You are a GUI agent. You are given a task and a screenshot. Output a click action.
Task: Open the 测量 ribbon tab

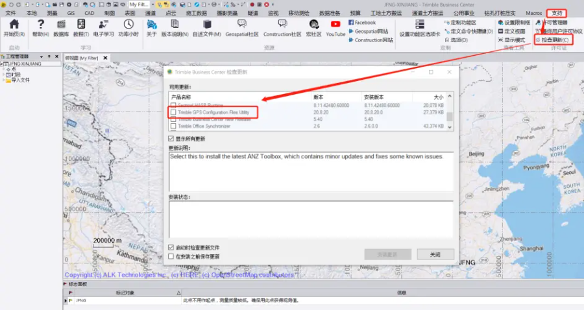click(52, 13)
